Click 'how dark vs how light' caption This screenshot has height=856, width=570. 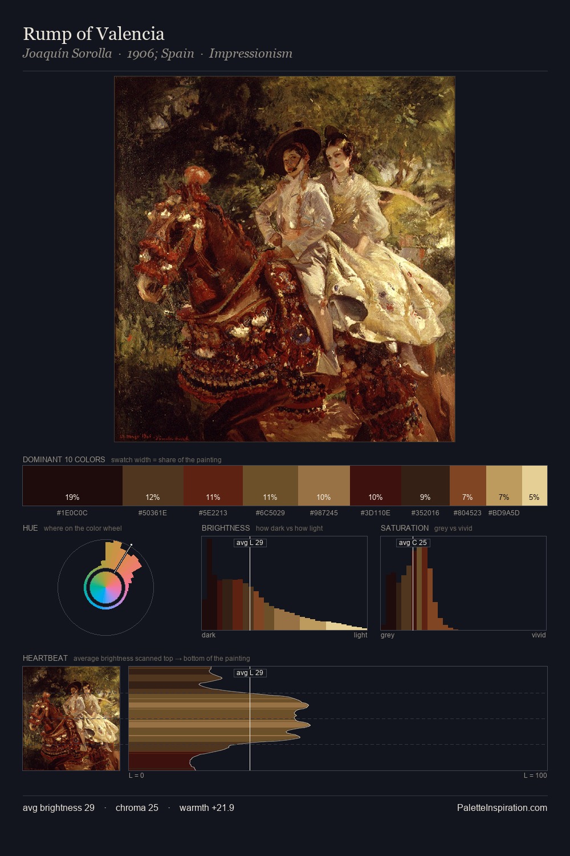pyautogui.click(x=289, y=528)
